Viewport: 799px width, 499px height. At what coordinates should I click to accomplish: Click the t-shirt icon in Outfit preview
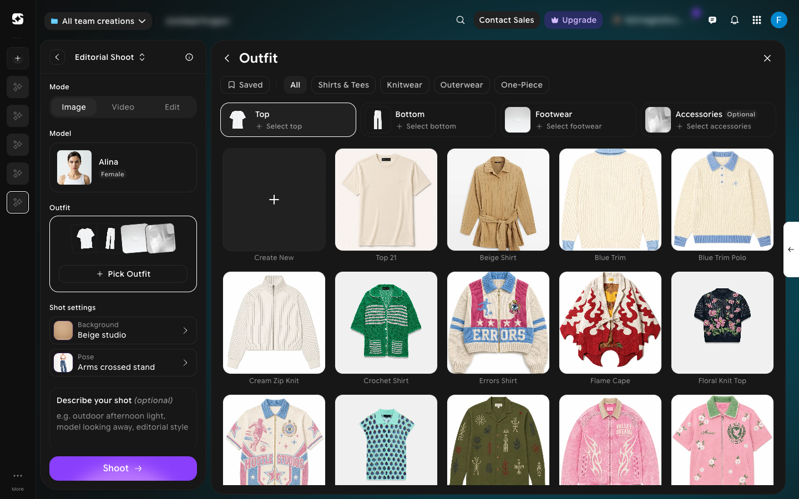tap(85, 238)
